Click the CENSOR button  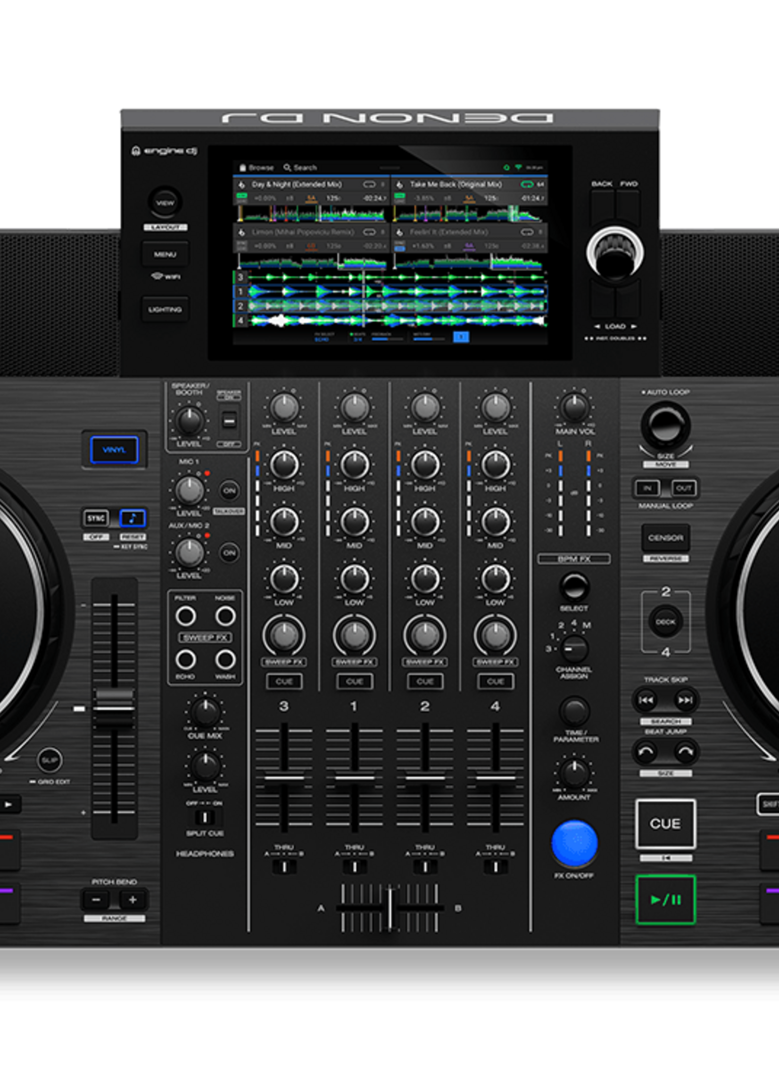[x=665, y=537]
